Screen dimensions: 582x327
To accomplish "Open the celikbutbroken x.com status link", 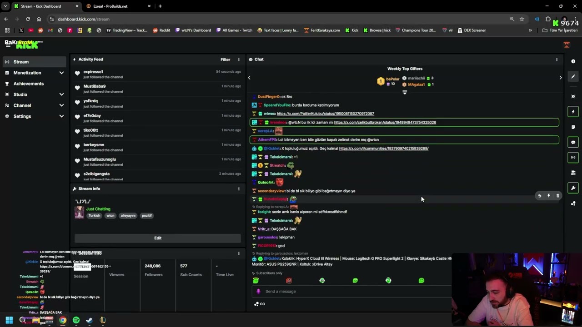I will click(385, 122).
